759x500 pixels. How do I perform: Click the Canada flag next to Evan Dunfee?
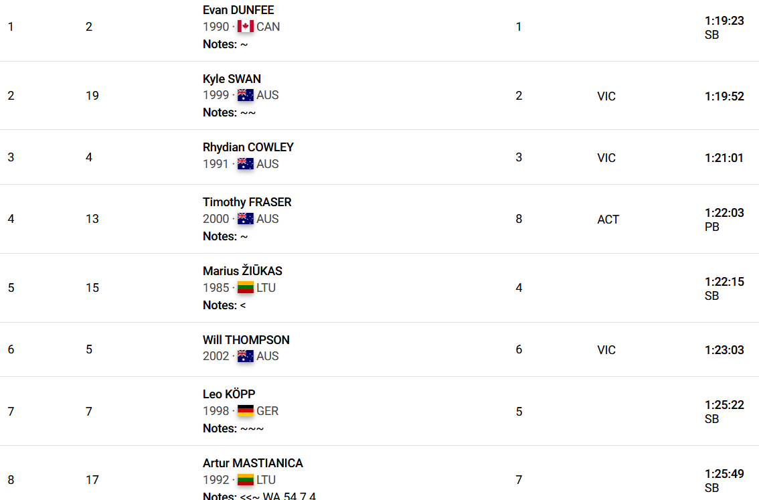coord(246,26)
